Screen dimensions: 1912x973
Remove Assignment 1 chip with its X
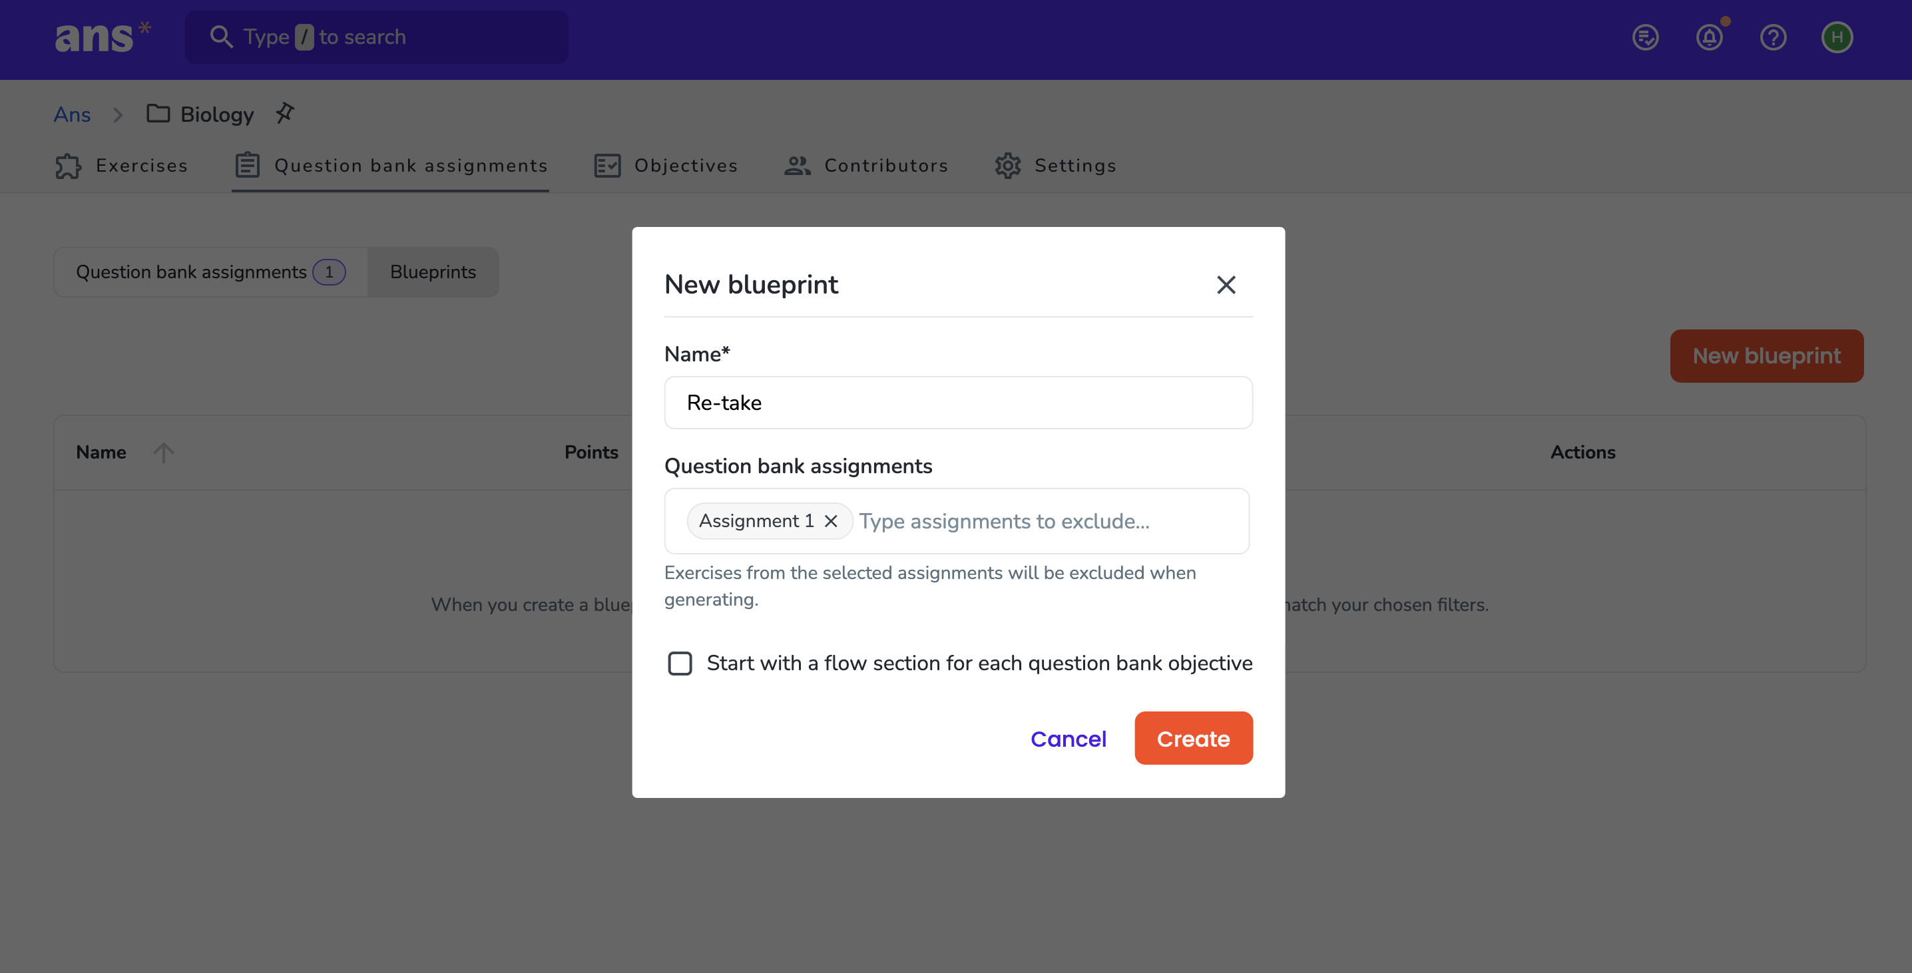click(831, 521)
